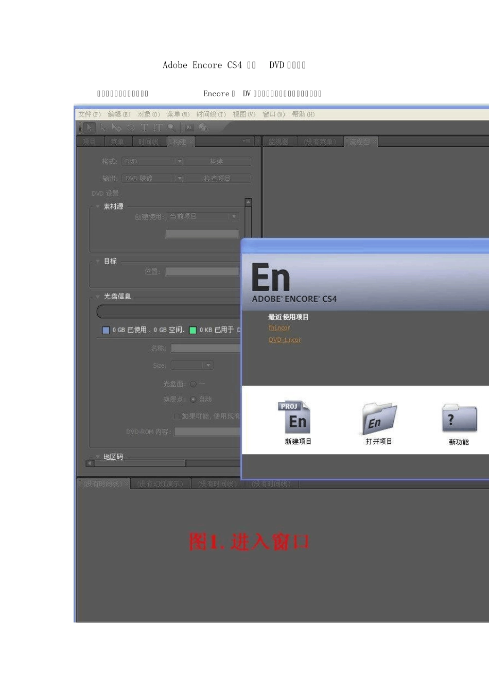
Task: Click the blue used-space color swatch
Action: (x=106, y=330)
